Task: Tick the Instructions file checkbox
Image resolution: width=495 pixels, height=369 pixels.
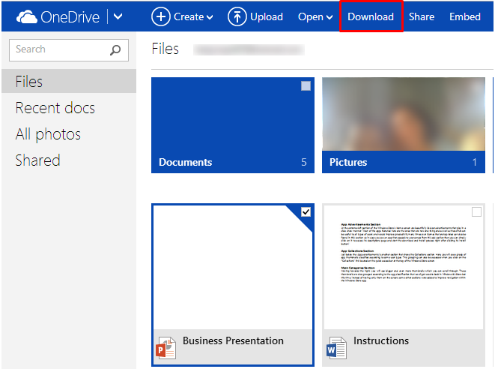Action: [476, 211]
